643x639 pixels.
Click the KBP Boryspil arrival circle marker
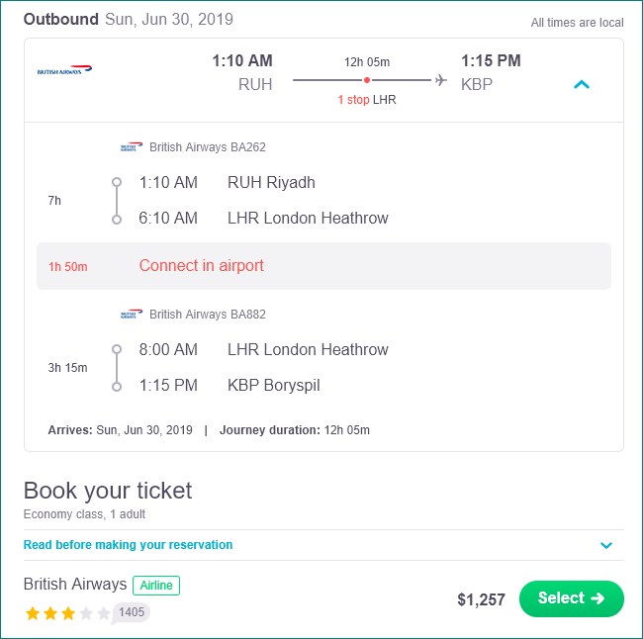[x=117, y=387]
